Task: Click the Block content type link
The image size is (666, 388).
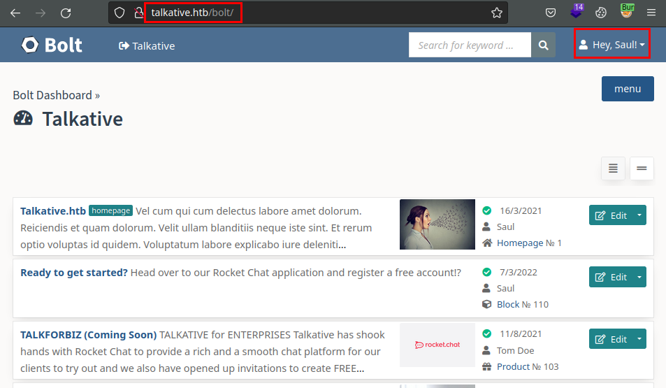Action: [508, 304]
